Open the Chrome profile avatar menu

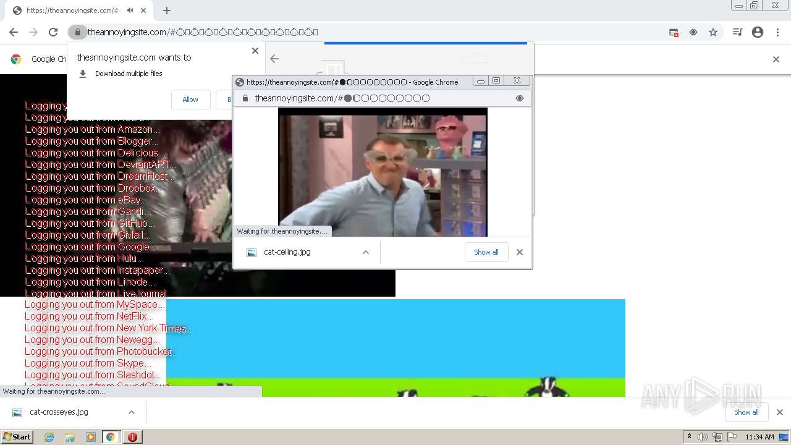(x=758, y=32)
